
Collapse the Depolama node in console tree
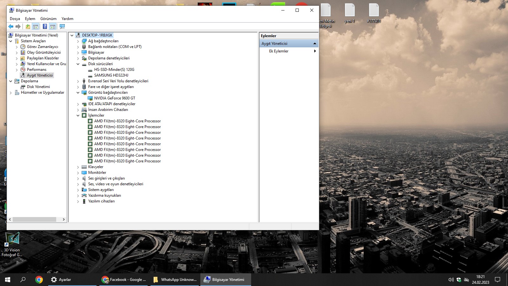tap(11, 81)
